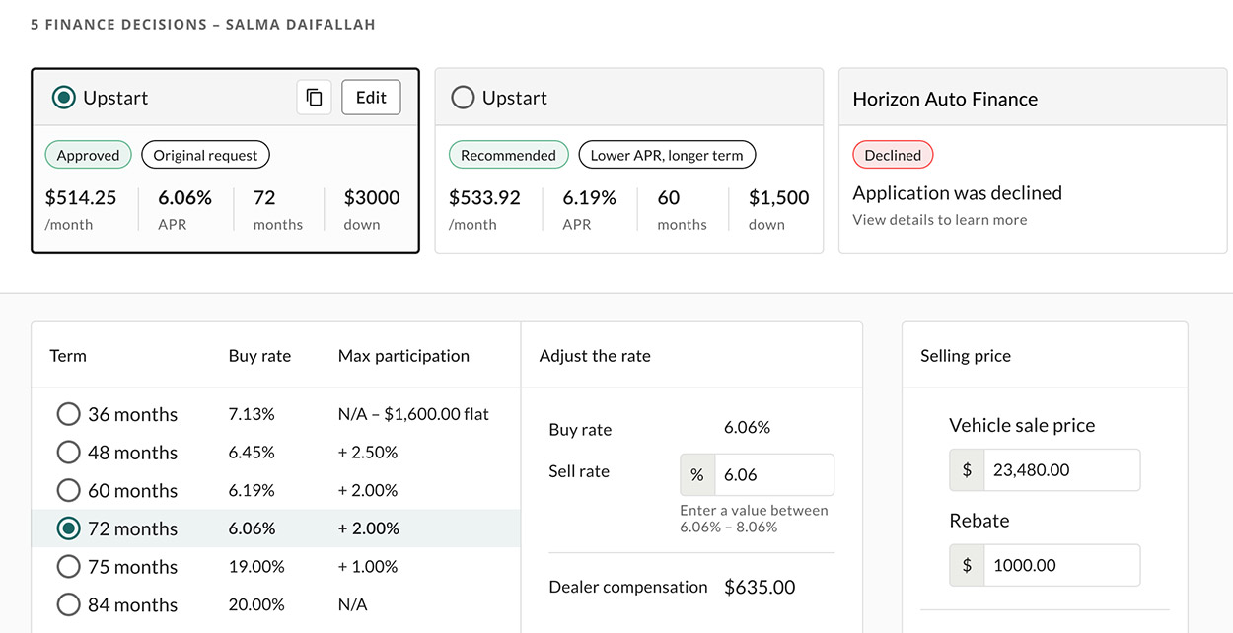1233x633 pixels.
Task: Click the Edit button on the Upstart card
Action: coord(371,98)
